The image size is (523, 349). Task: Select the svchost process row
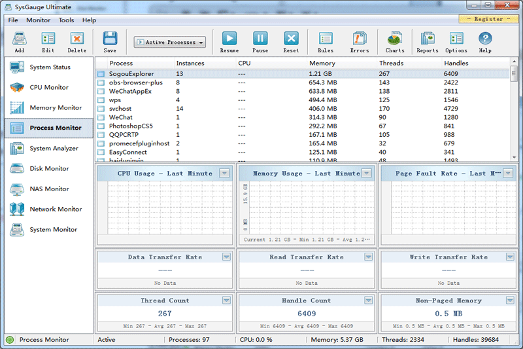coord(303,109)
